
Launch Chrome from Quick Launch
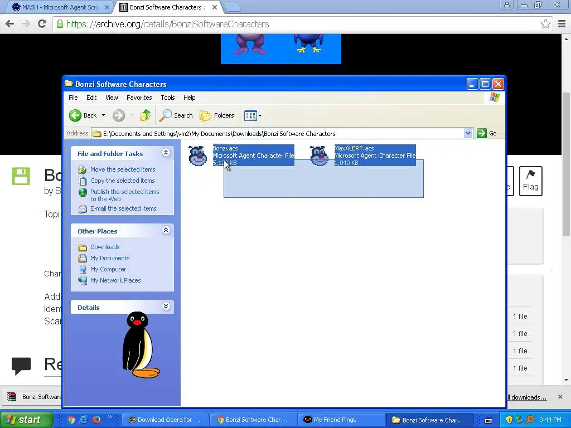[x=71, y=420]
